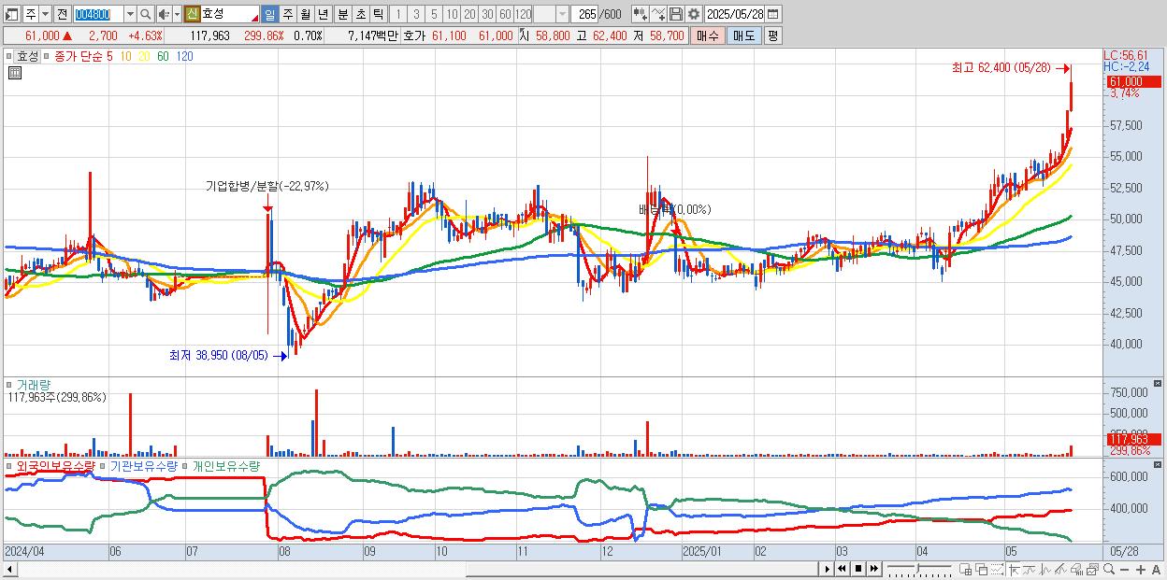Select the 5 interval button
Screen dimensions: 1167x580
tap(434, 14)
